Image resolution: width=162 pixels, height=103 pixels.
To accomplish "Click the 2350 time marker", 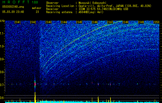I will click(x=156, y=22).
